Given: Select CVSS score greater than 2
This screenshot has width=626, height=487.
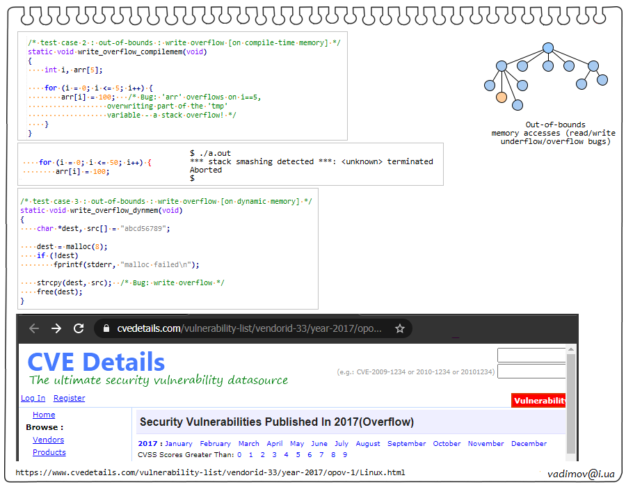Looking at the screenshot, I should click(263, 455).
